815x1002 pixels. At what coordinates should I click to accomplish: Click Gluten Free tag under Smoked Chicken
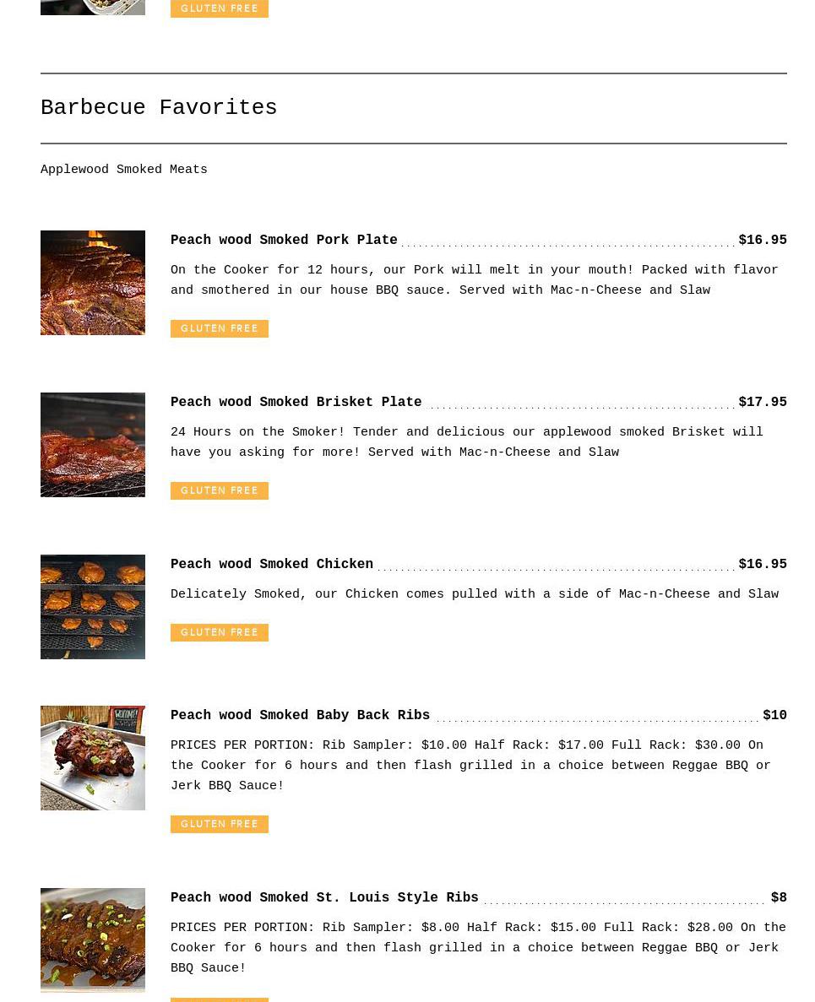click(x=220, y=632)
